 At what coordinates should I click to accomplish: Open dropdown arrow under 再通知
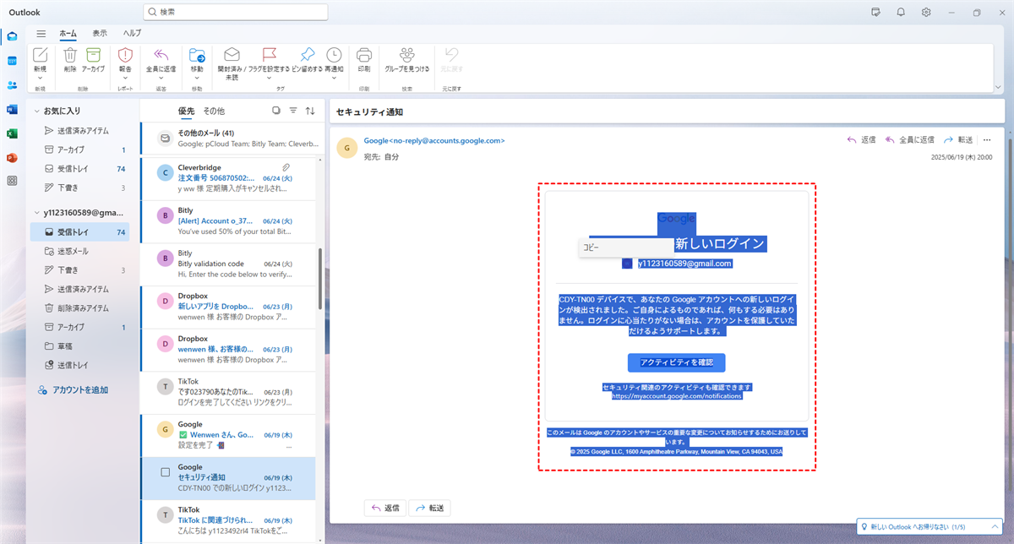[x=334, y=79]
